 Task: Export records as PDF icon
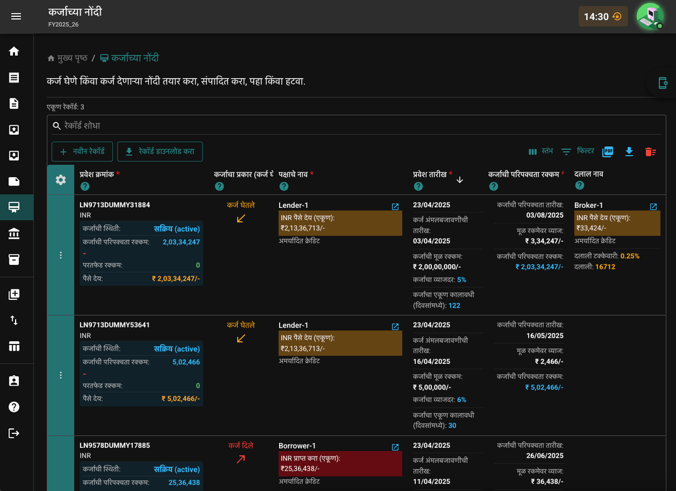pyautogui.click(x=607, y=152)
